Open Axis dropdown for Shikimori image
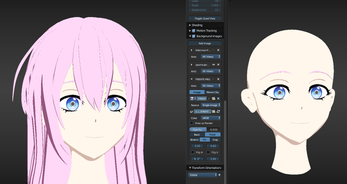 [211, 57]
